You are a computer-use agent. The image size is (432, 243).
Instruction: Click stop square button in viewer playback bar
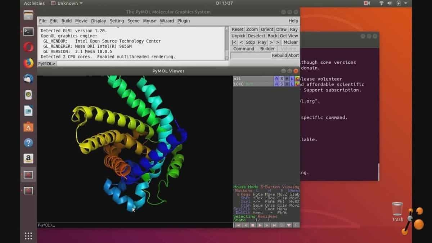[x=252, y=225]
